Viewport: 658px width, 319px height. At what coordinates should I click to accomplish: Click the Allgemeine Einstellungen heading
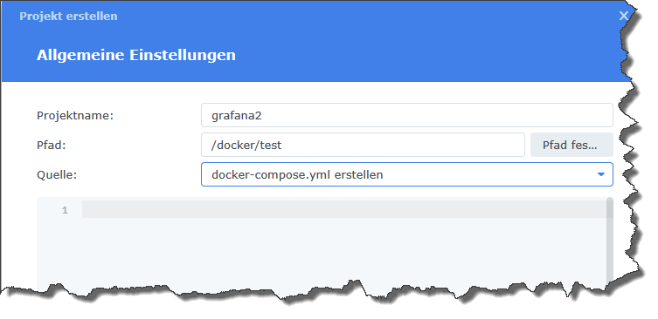coord(136,55)
